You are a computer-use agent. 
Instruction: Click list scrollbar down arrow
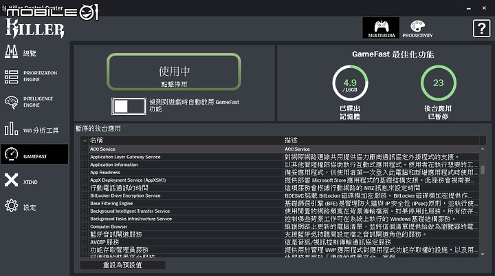pyautogui.click(x=483, y=254)
